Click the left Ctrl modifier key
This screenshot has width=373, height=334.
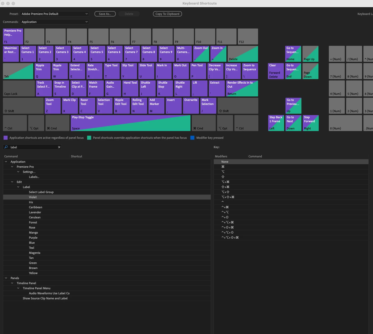(x=15, y=123)
